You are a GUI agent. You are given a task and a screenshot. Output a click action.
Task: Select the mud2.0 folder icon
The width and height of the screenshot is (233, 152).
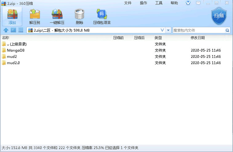pos(4,63)
